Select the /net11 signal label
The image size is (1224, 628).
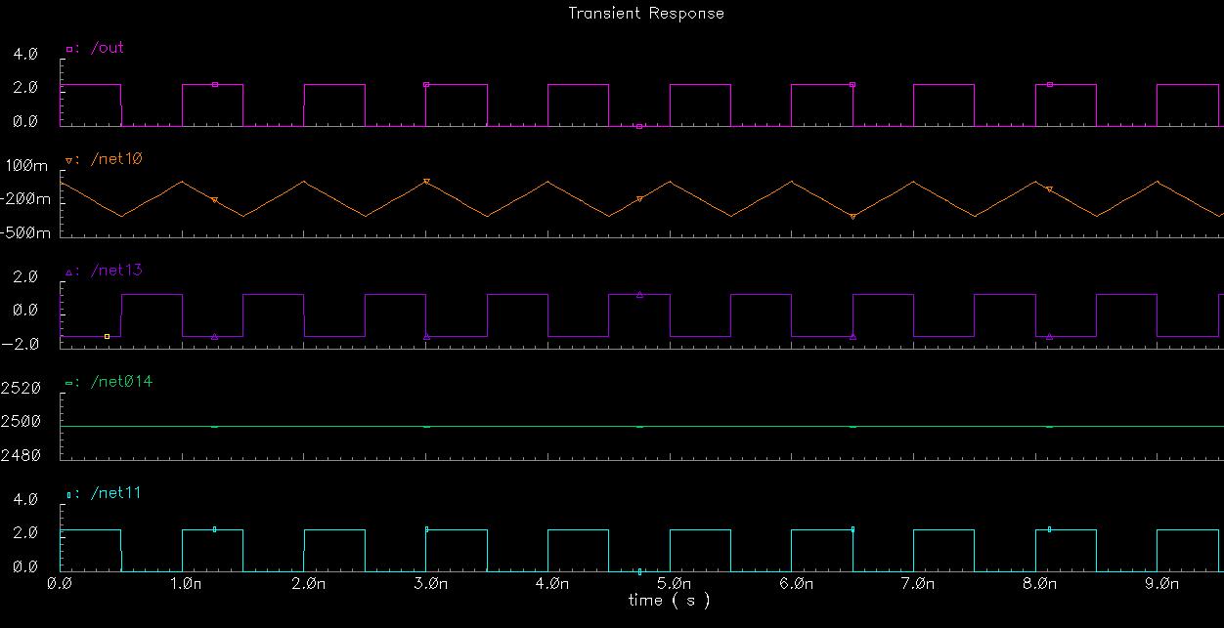116,493
